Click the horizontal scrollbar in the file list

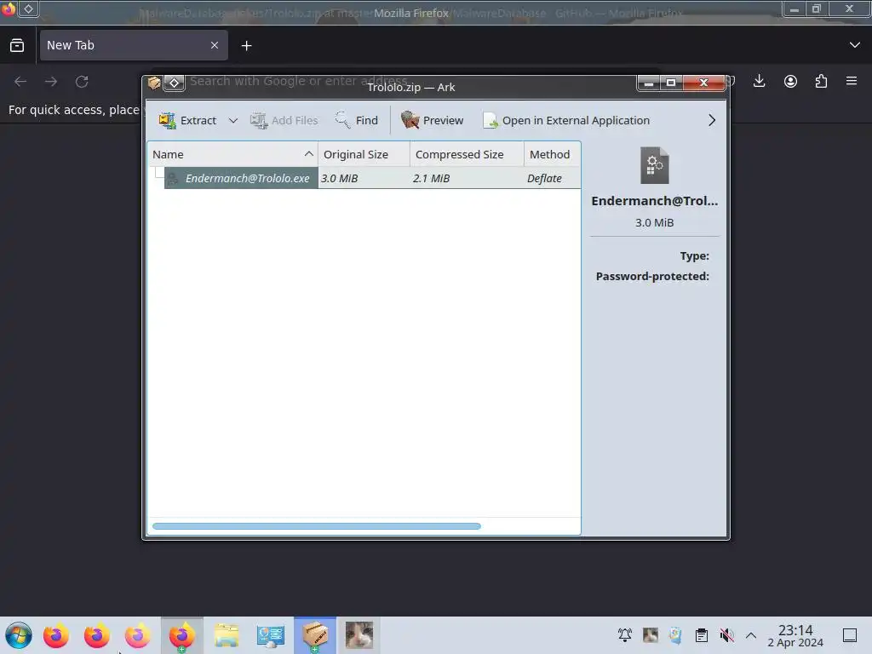(x=317, y=526)
